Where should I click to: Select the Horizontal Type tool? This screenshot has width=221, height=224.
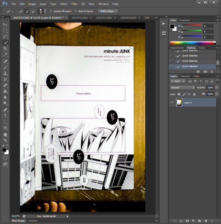(x=5, y=116)
